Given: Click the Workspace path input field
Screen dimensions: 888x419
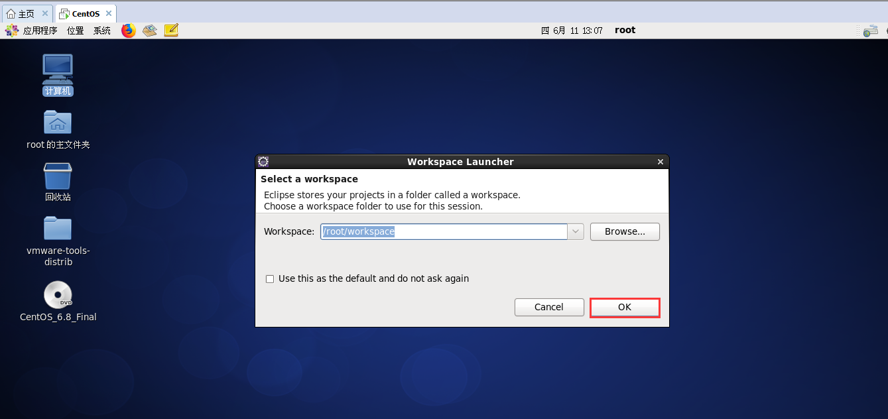Looking at the screenshot, I should tap(444, 231).
